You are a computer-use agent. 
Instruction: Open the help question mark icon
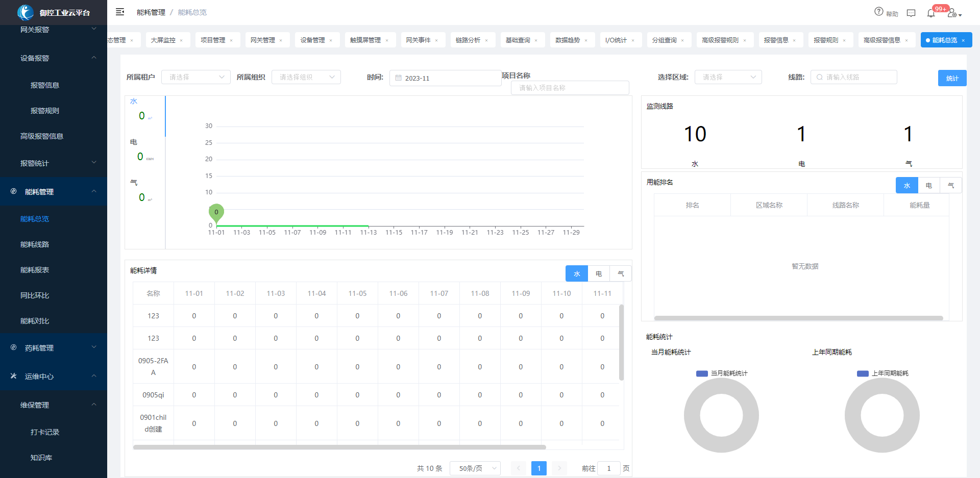(x=878, y=11)
